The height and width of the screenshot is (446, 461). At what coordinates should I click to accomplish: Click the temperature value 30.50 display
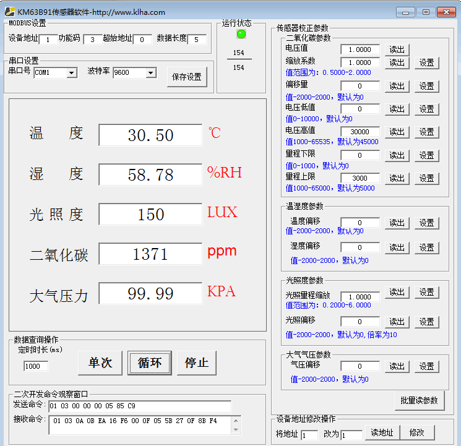click(150, 135)
